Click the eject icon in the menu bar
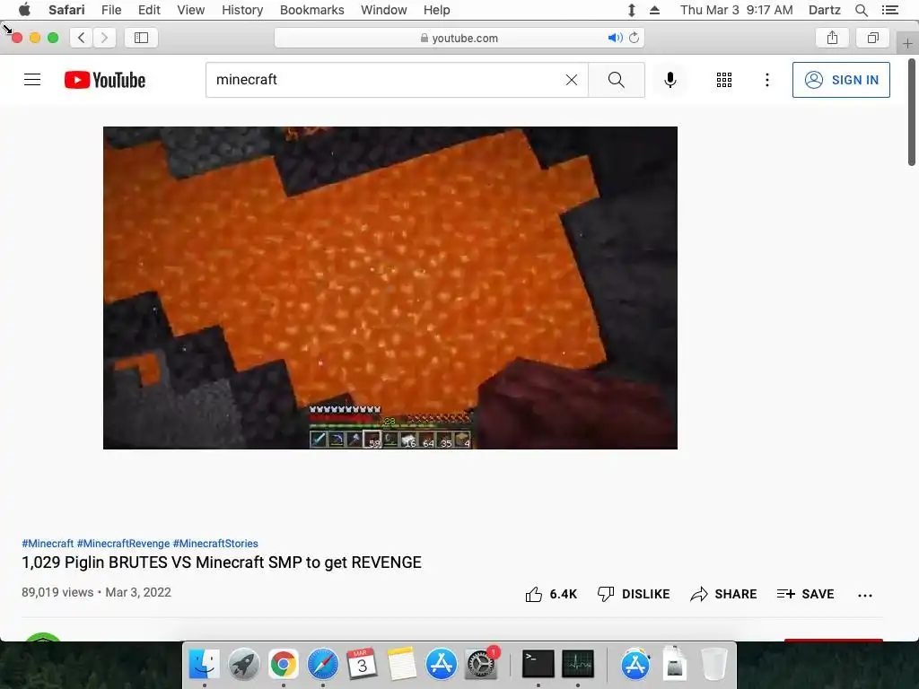 [654, 10]
